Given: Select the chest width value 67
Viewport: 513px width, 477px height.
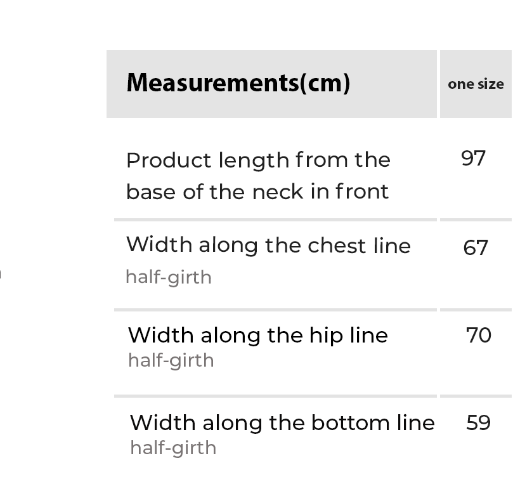Looking at the screenshot, I should [476, 247].
